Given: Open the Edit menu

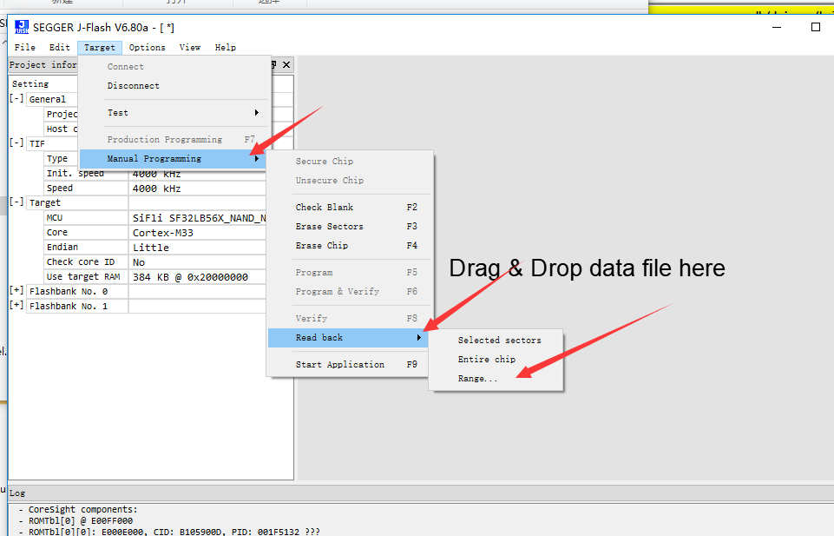Looking at the screenshot, I should coord(60,48).
